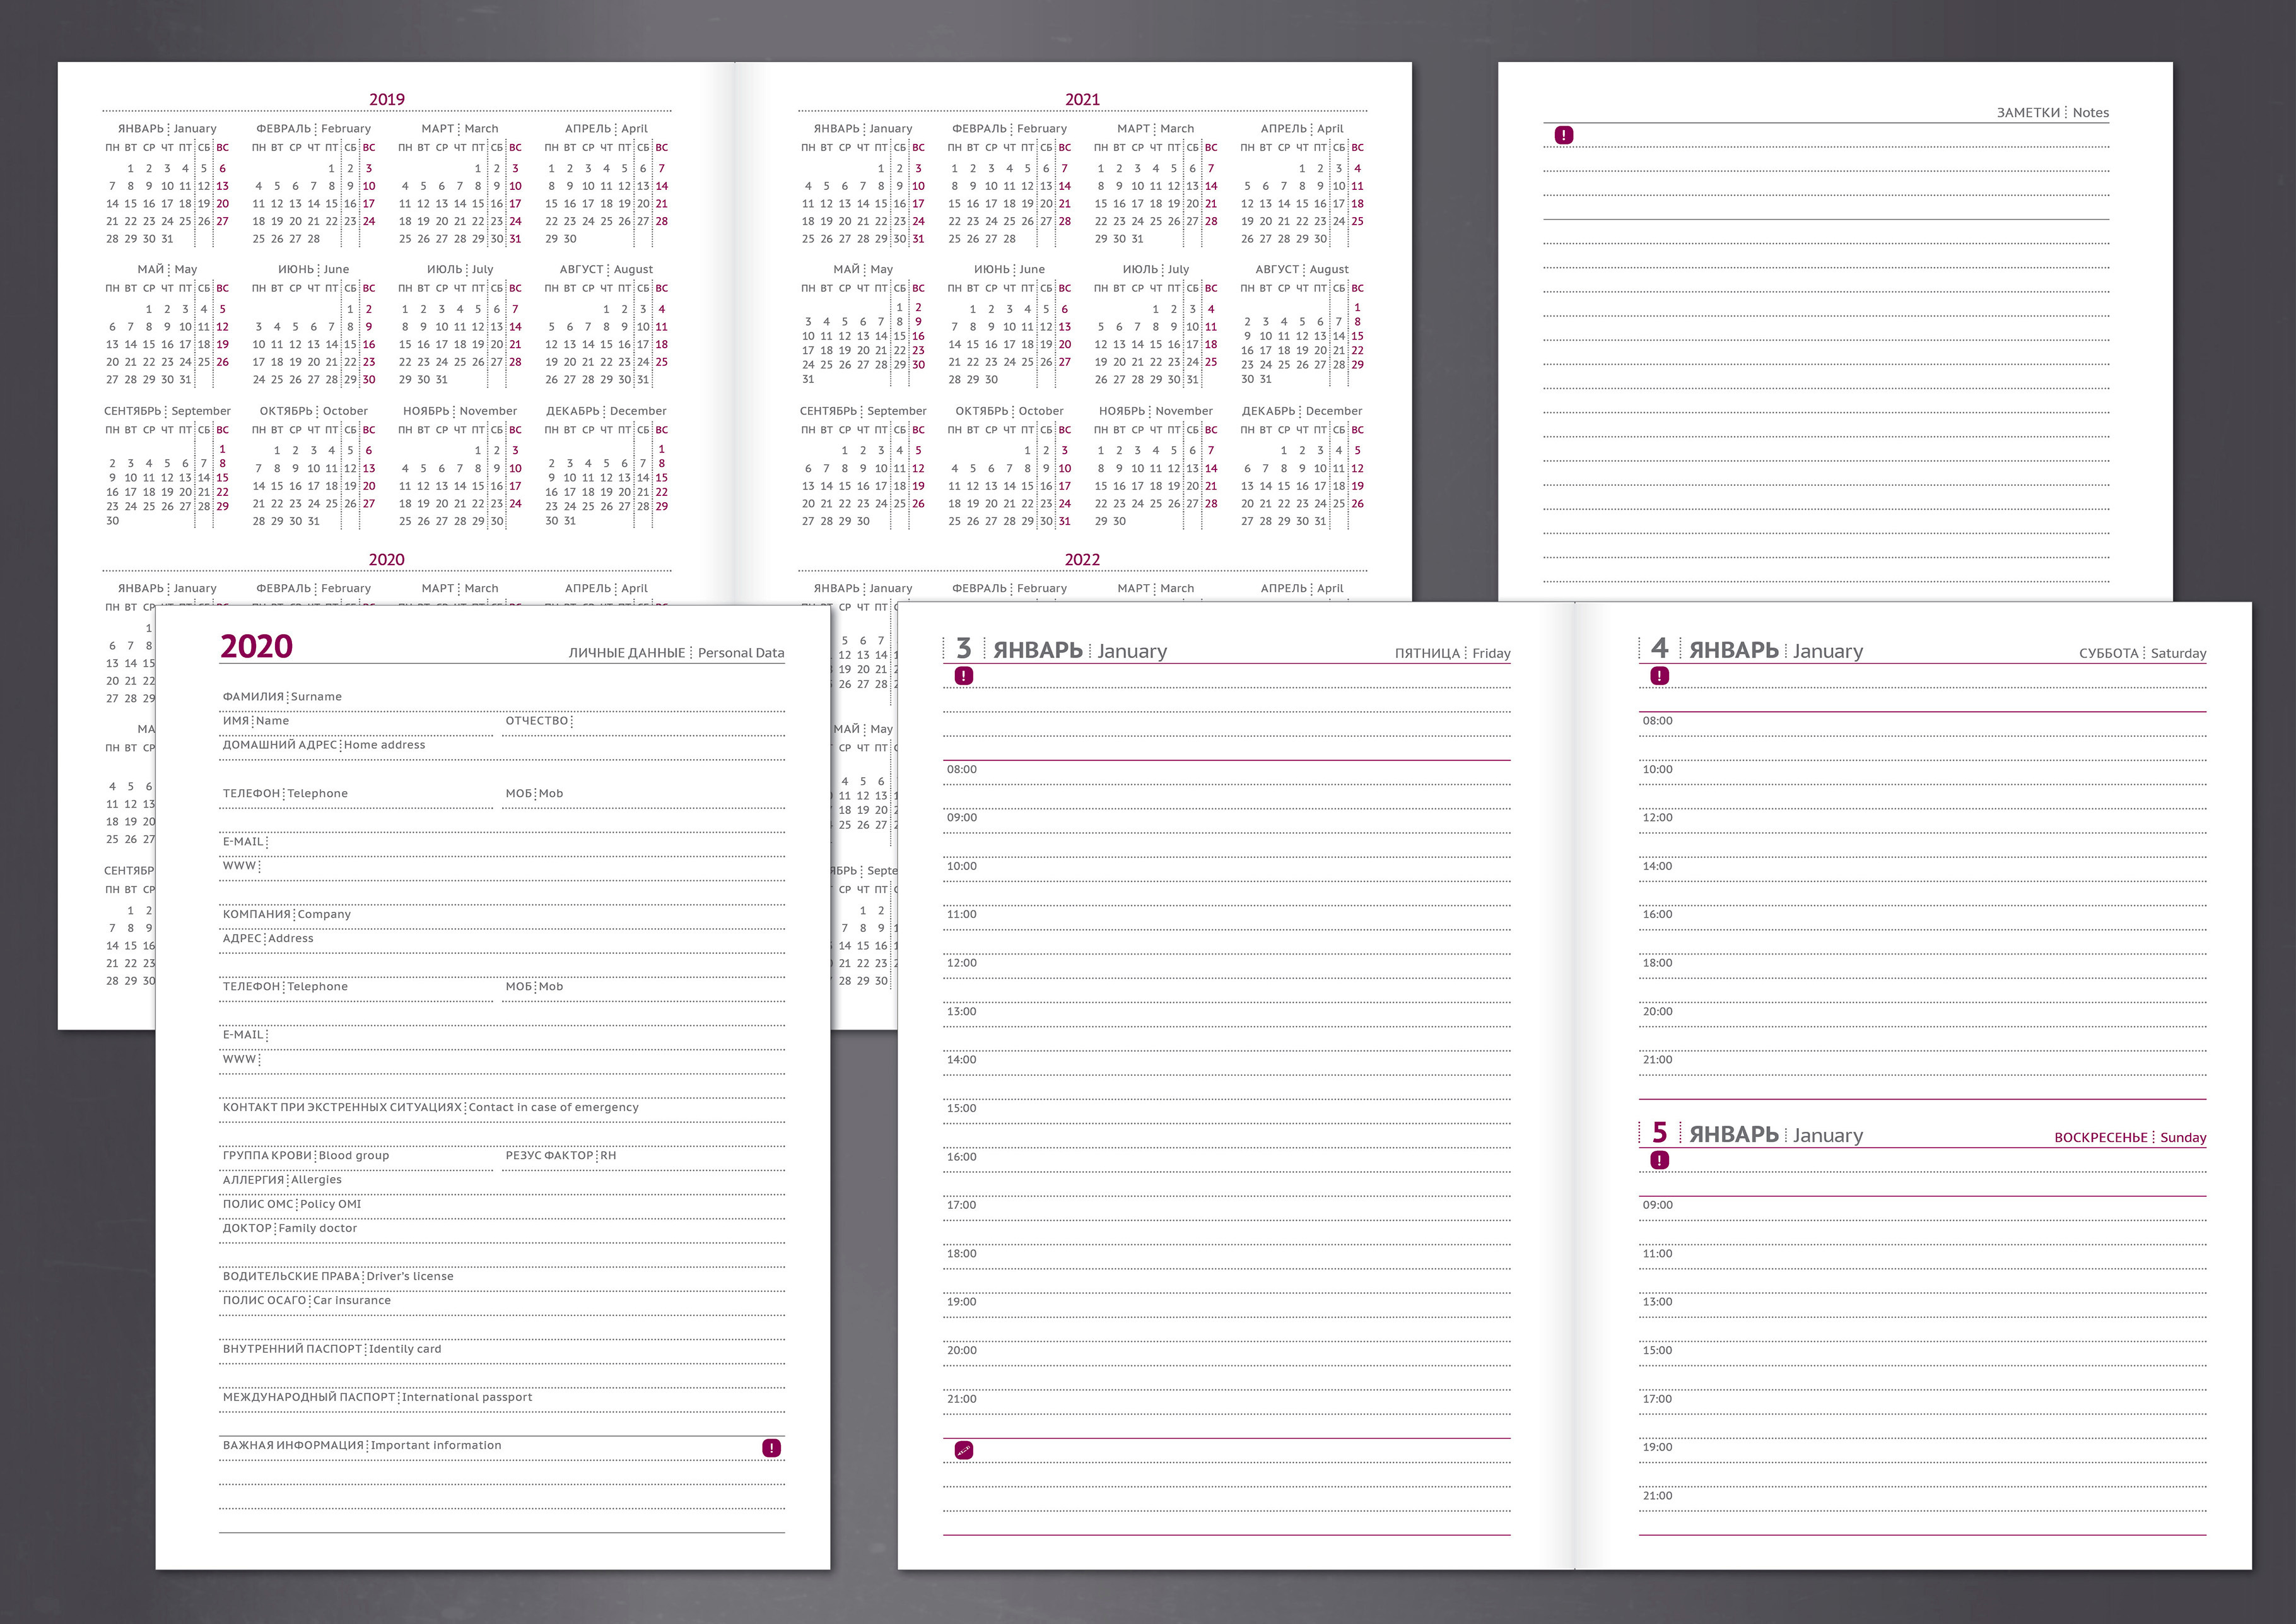The width and height of the screenshot is (2296, 1624).
Task: Click exclamation icon beside Important information
Action: 771,1447
